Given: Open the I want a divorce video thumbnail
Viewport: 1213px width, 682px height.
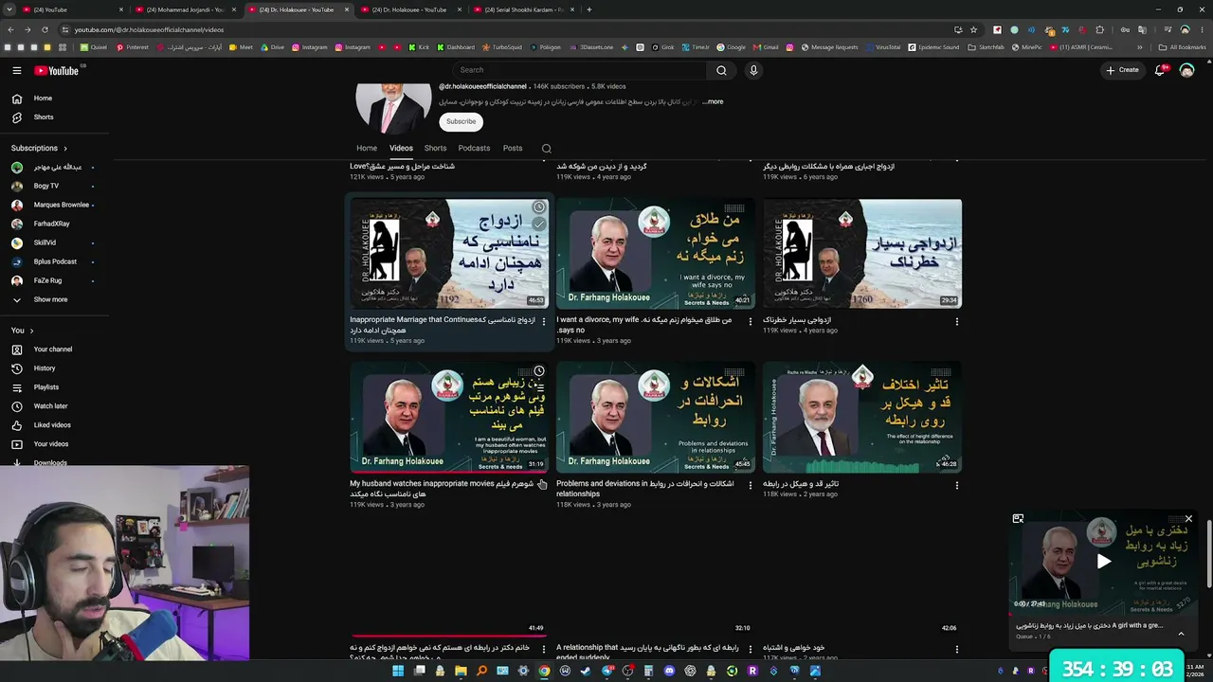Looking at the screenshot, I should pos(656,254).
